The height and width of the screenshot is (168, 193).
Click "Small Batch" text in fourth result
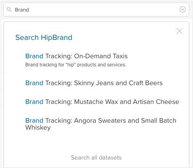coord(158,120)
